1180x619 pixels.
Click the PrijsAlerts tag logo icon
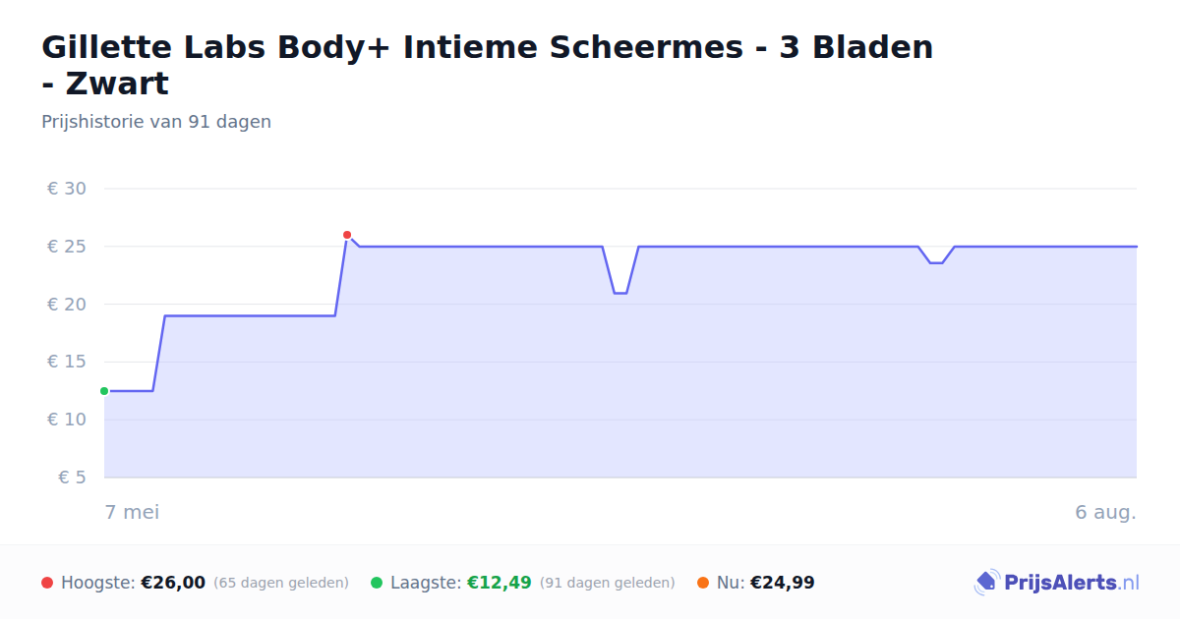pos(986,583)
